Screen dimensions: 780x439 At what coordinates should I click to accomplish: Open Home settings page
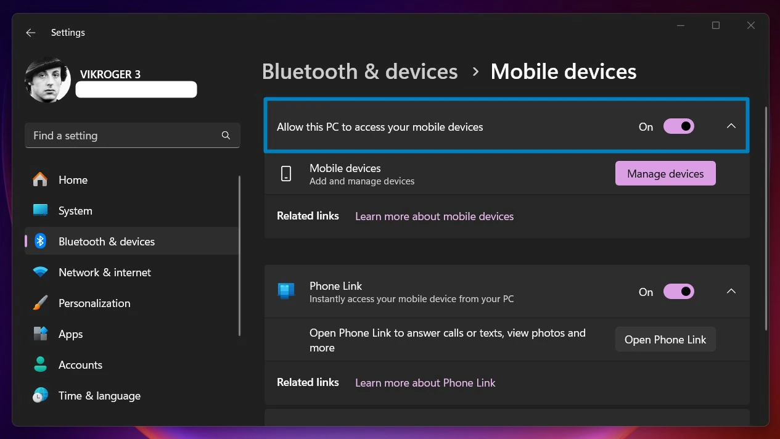(132, 180)
